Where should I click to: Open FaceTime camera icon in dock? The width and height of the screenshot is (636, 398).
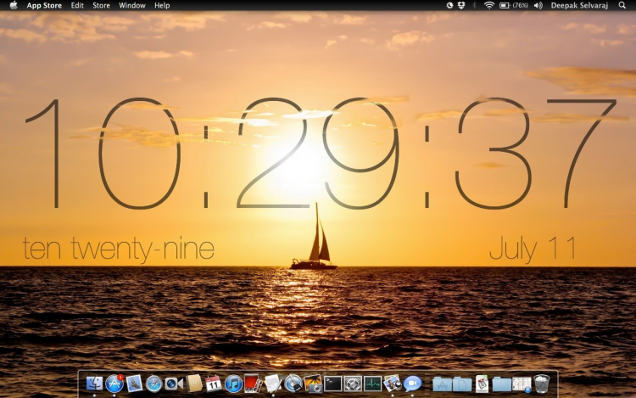174,384
